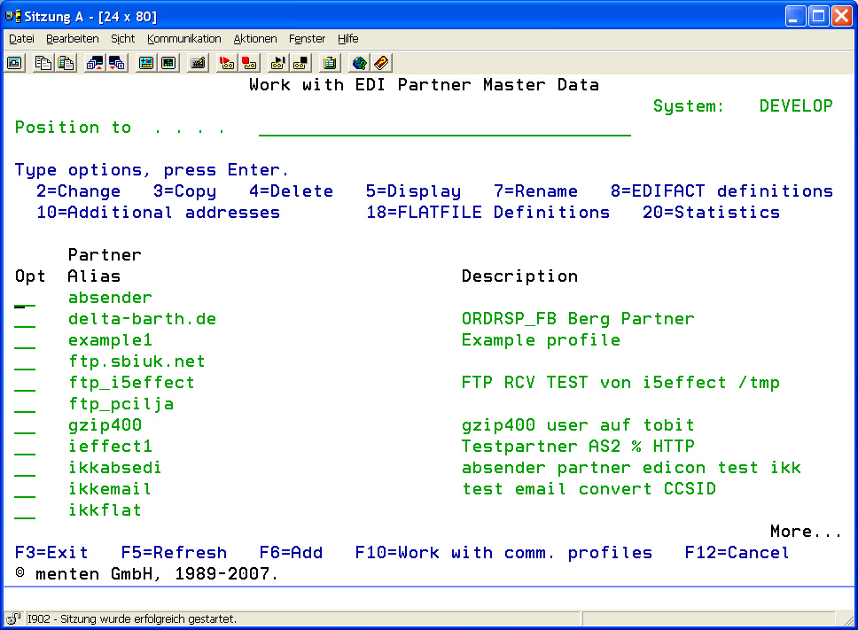Open the keyboard remap toolbar icon

[x=198, y=63]
